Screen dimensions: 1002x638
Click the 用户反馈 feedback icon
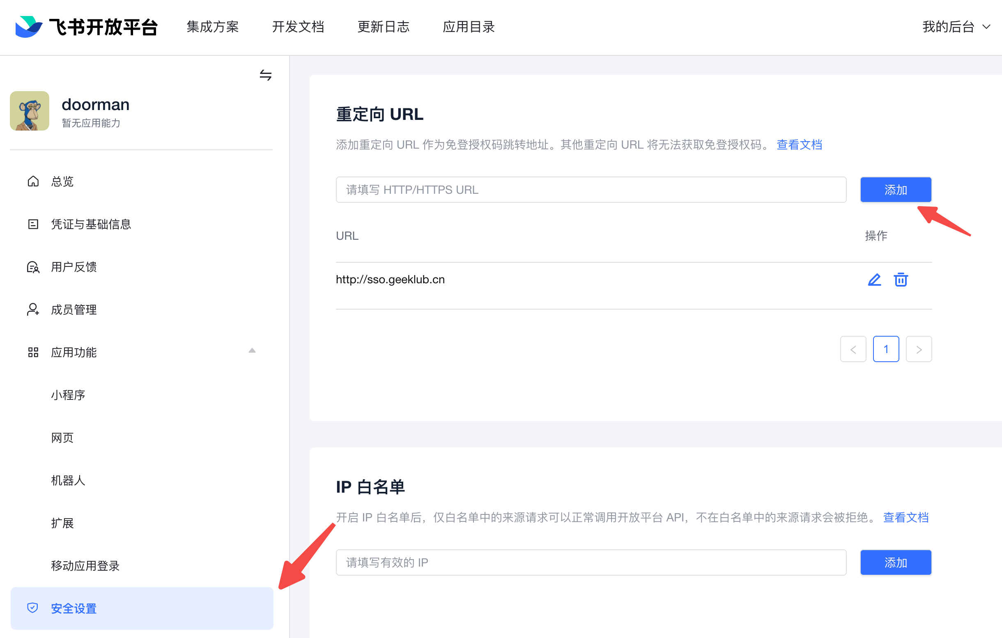tap(33, 267)
